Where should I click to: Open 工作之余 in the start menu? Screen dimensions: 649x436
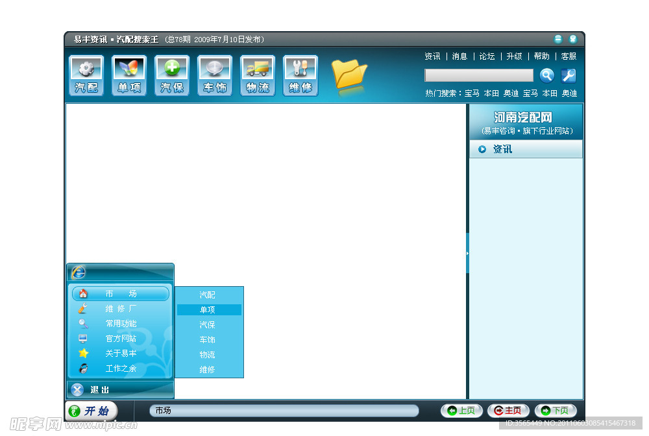pyautogui.click(x=121, y=368)
